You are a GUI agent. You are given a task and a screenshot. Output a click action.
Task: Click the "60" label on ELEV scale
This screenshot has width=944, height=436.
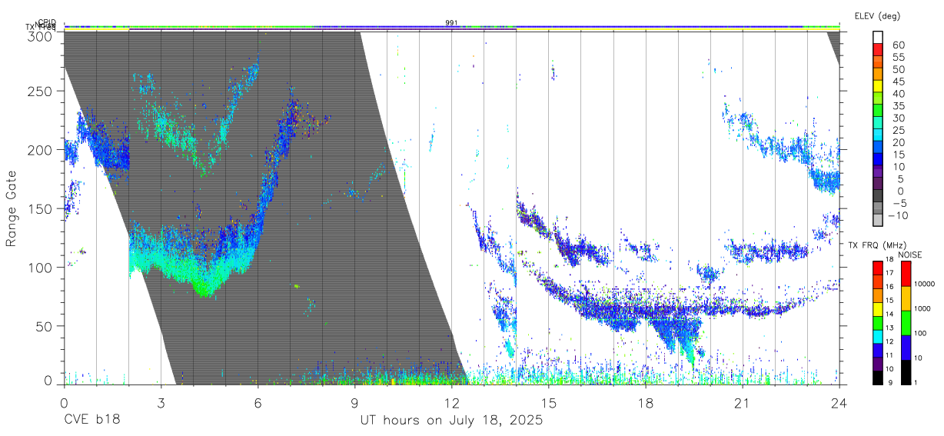point(897,45)
